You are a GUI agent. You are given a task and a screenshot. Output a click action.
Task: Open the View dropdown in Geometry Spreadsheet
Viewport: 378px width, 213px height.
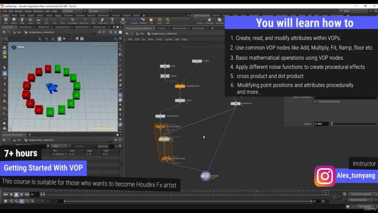(61, 146)
